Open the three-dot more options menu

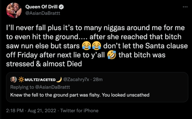tap(185, 7)
